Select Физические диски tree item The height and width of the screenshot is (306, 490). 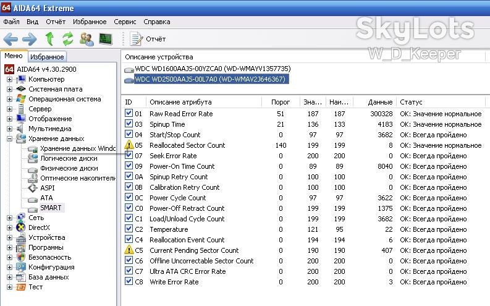tap(69, 168)
